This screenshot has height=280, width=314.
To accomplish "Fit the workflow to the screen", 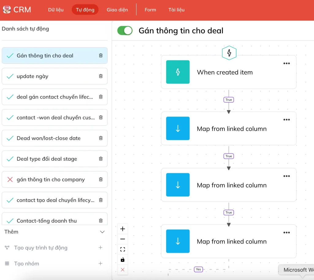I will (123, 249).
